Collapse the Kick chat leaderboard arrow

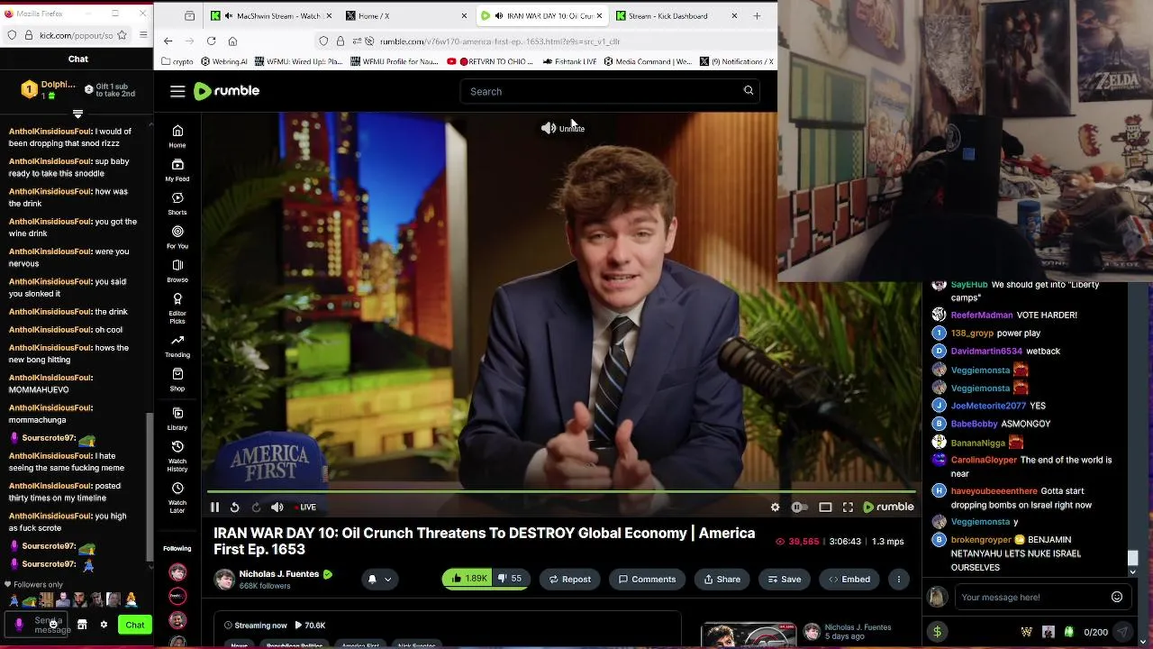77,114
